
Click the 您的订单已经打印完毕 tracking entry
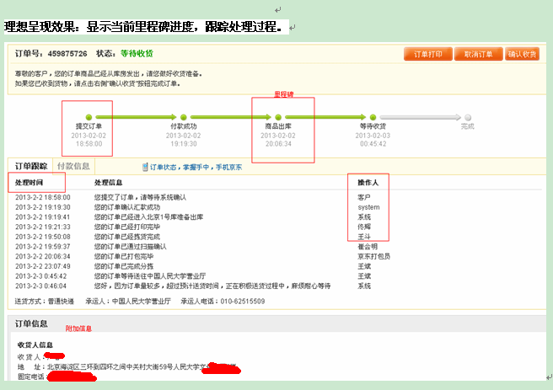(128, 227)
